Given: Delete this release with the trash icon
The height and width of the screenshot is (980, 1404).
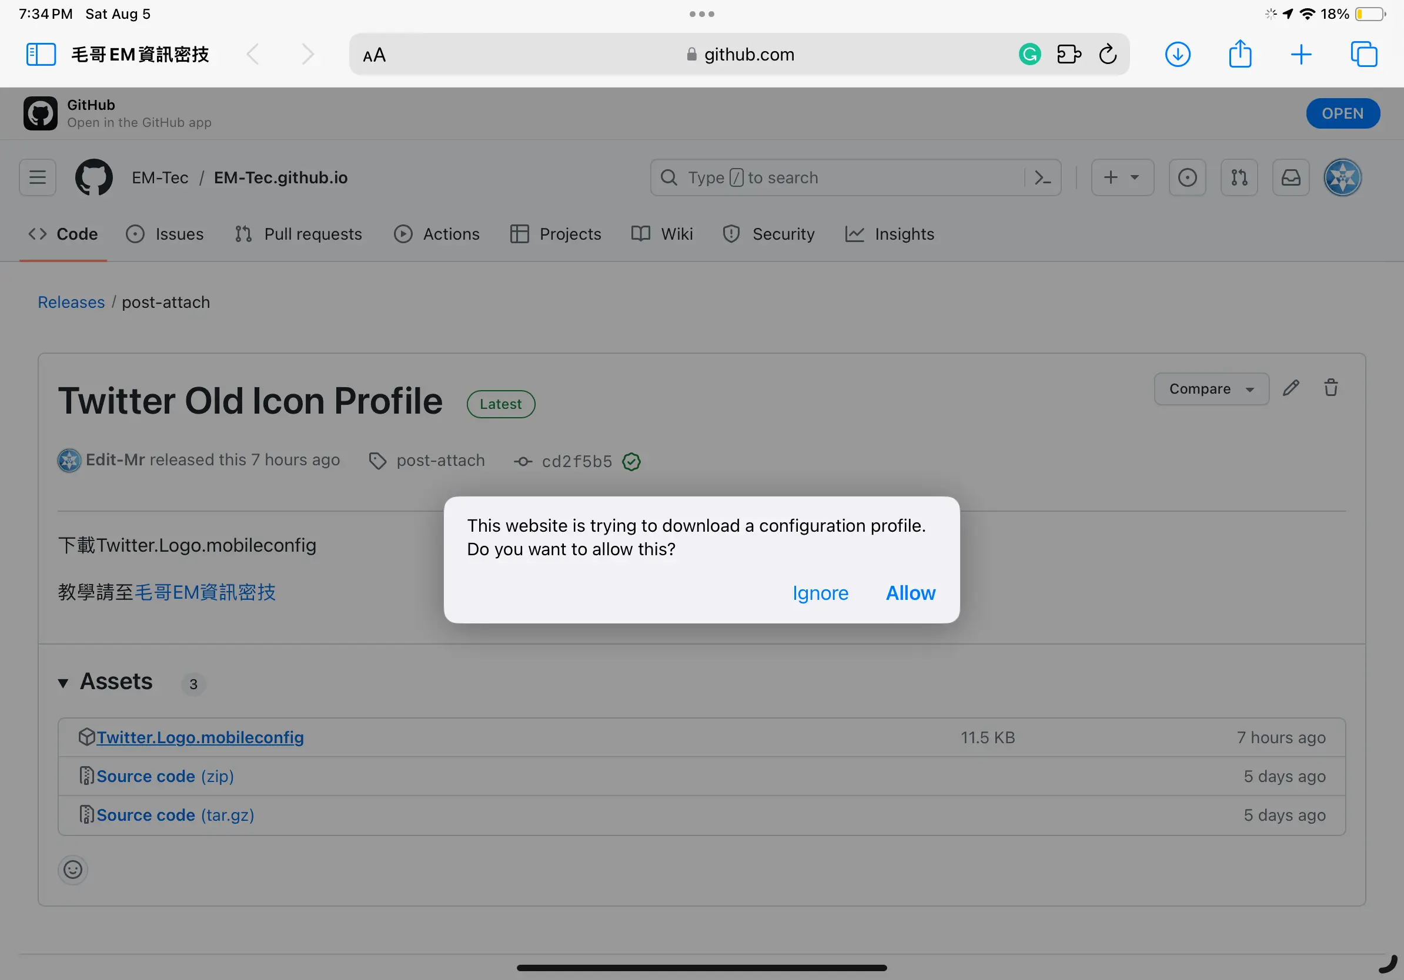Looking at the screenshot, I should click(x=1331, y=388).
